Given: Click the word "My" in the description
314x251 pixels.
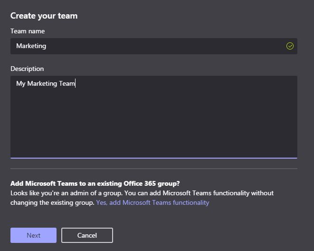Looking at the screenshot, I should coord(20,83).
